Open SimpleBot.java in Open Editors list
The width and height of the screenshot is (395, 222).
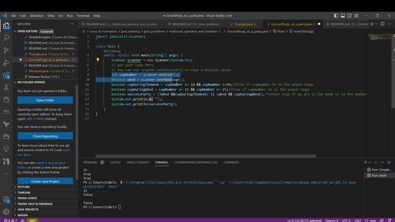(x=46, y=37)
